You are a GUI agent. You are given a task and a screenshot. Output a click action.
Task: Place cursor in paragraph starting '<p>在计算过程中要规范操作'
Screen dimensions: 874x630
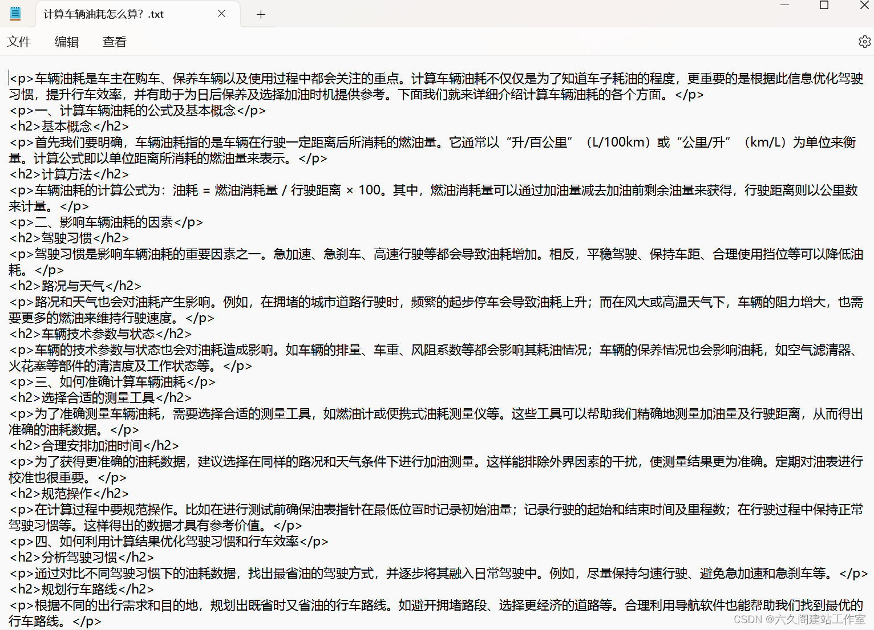pos(436,518)
